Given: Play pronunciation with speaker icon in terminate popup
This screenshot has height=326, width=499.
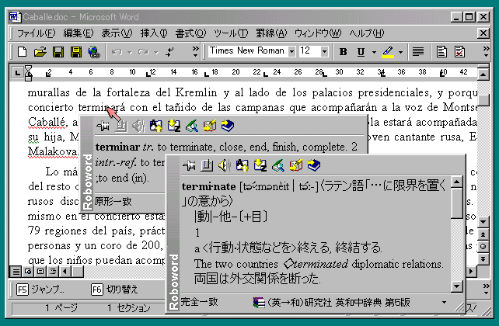Looking at the screenshot, I should point(225,165).
